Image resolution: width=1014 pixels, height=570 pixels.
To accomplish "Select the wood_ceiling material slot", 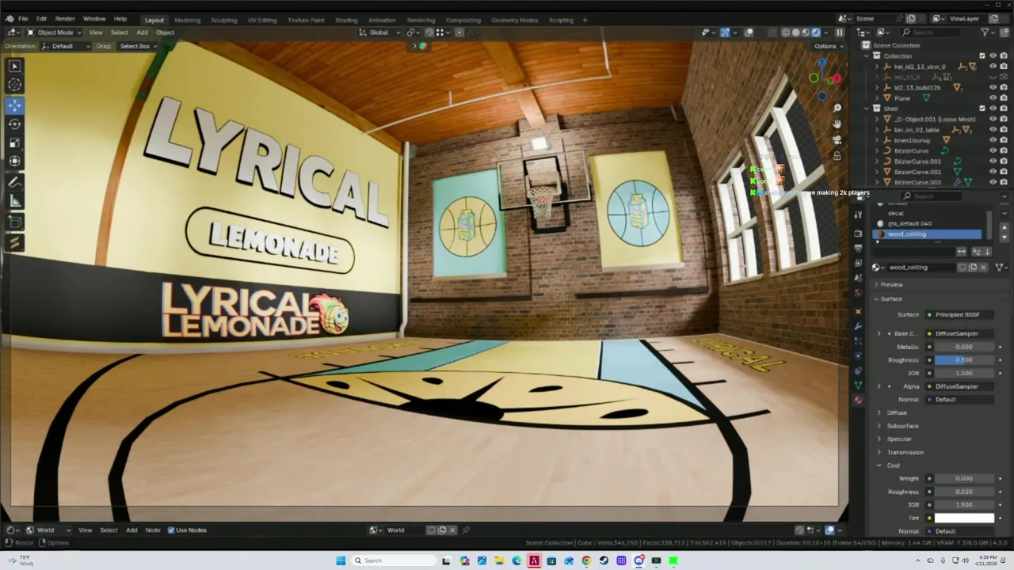I will (x=927, y=234).
